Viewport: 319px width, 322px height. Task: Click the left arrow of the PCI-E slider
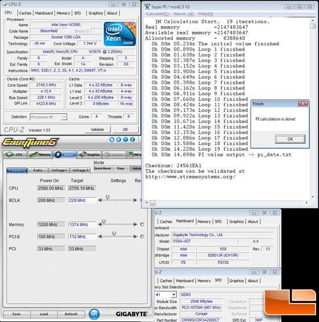[100, 237]
